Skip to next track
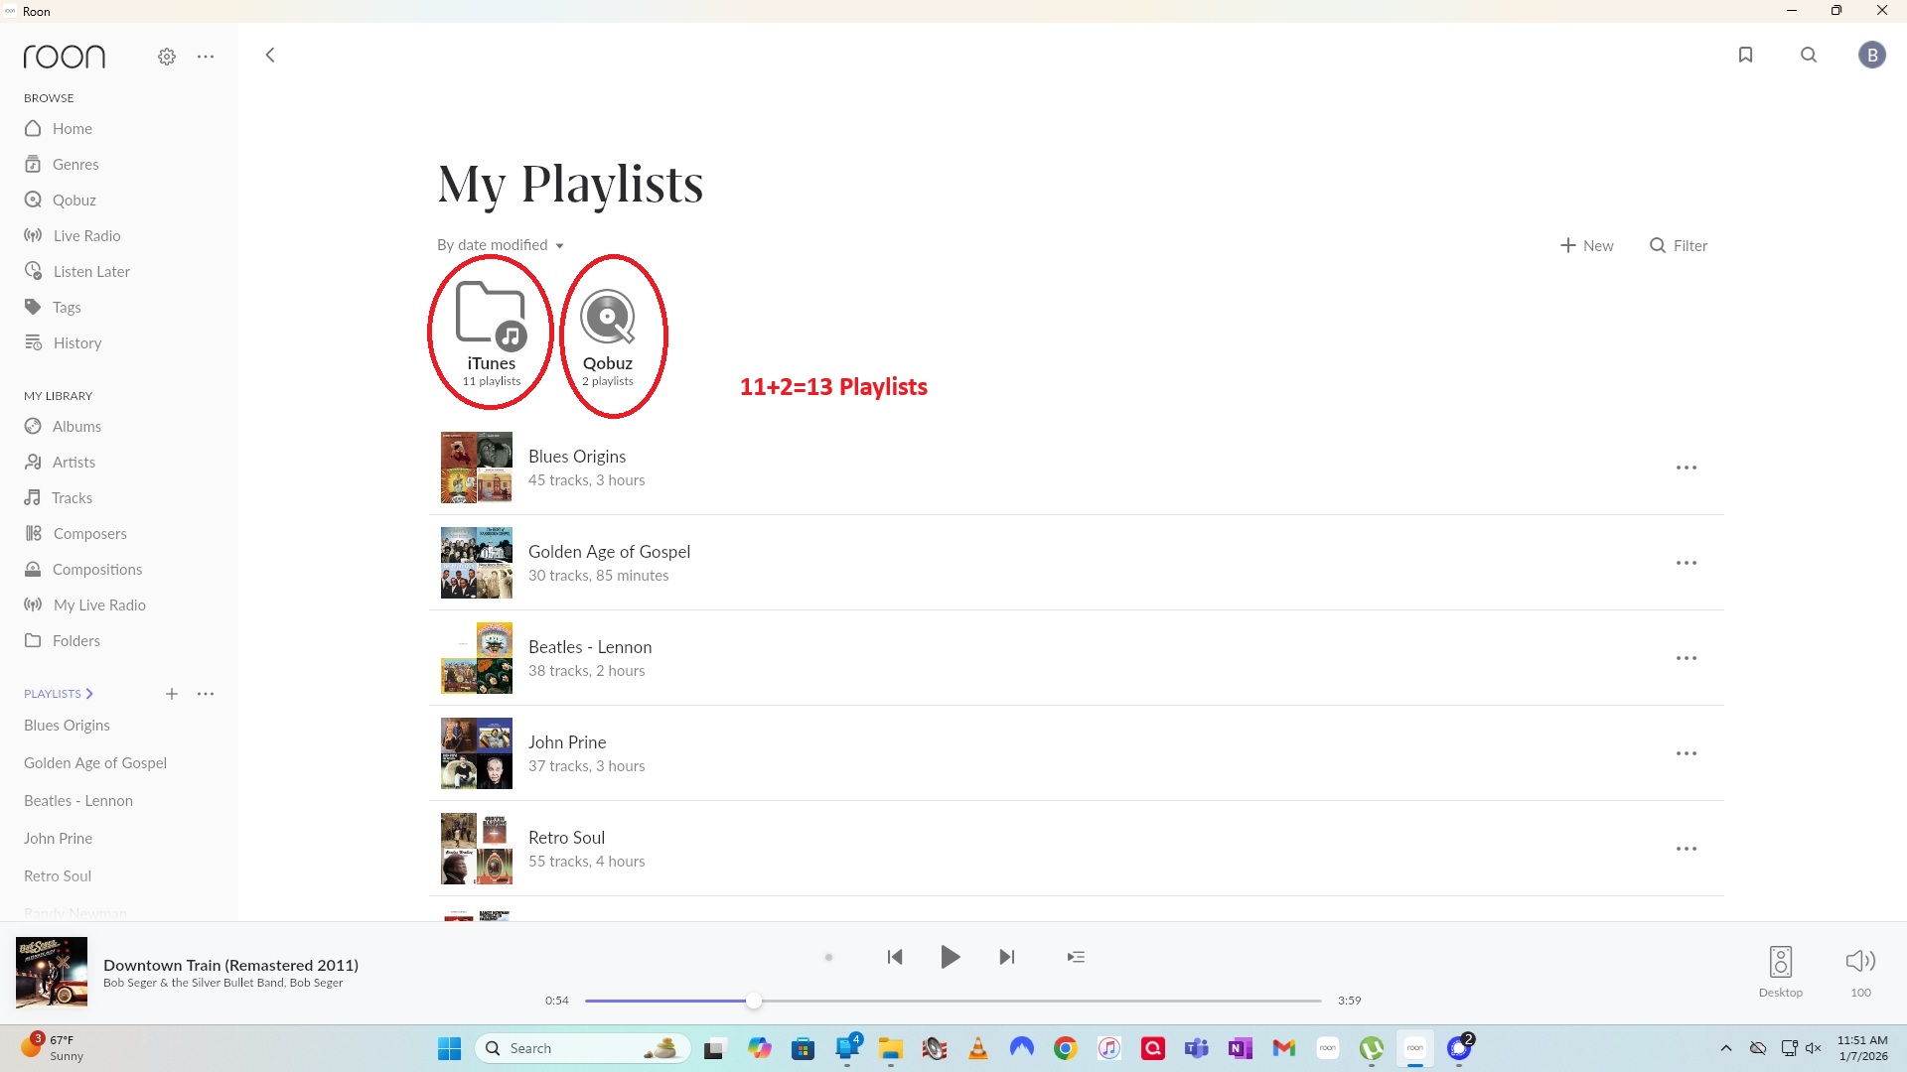 click(1007, 957)
